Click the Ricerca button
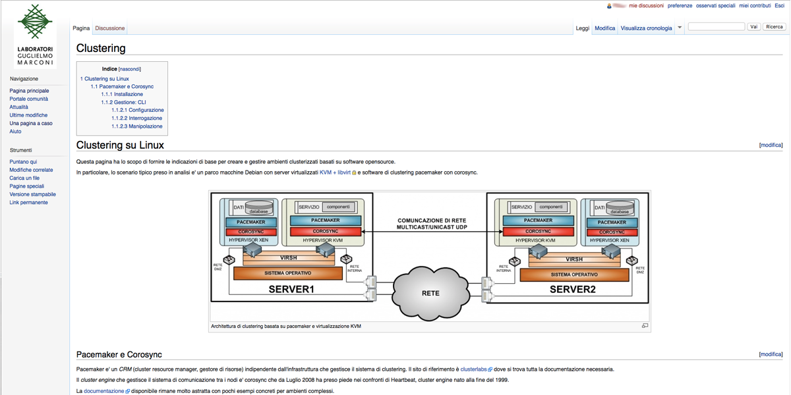The image size is (791, 395). tap(775, 27)
